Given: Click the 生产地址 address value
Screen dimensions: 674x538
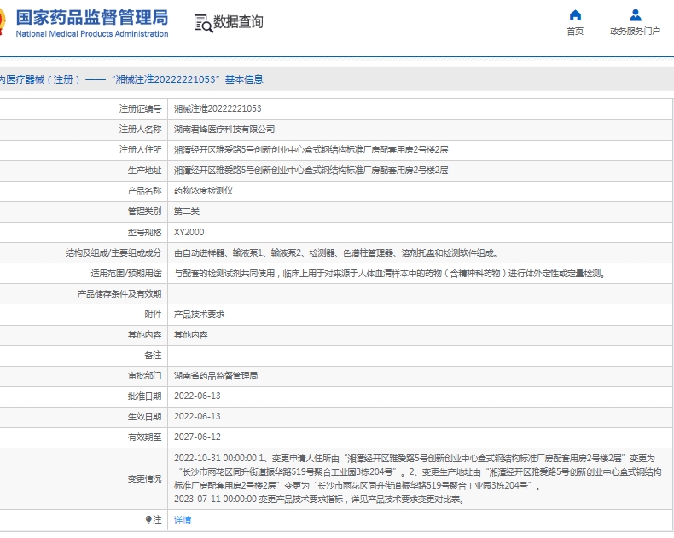Looking at the screenshot, I should click(x=311, y=171).
